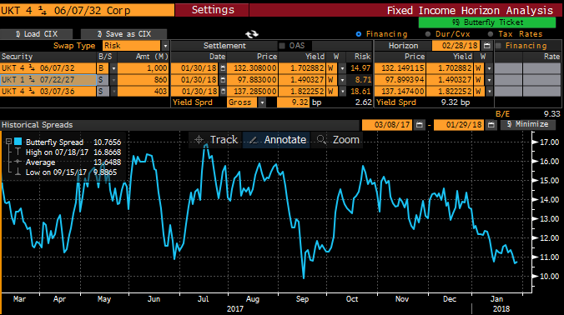564x315 pixels.
Task: Open settlement date calendar for UKT 06/07/32
Action: [223, 67]
